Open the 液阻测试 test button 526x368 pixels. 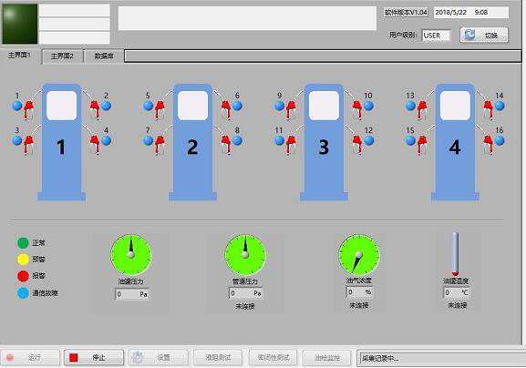point(218,358)
